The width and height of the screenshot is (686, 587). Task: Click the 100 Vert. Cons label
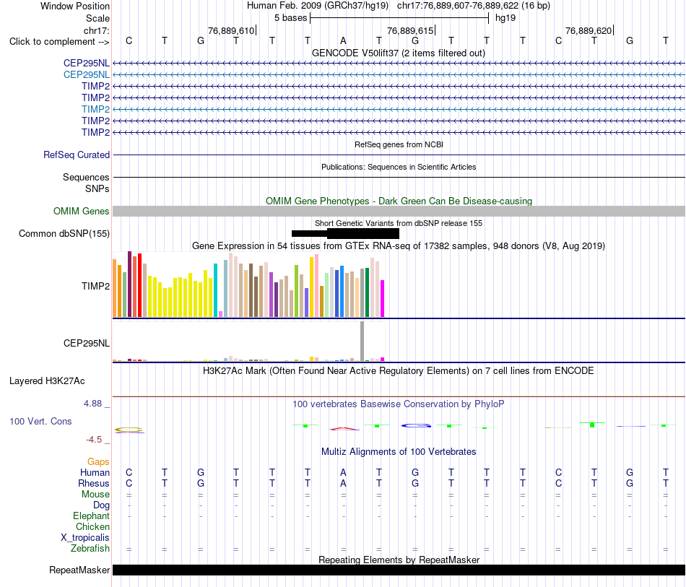coord(40,421)
